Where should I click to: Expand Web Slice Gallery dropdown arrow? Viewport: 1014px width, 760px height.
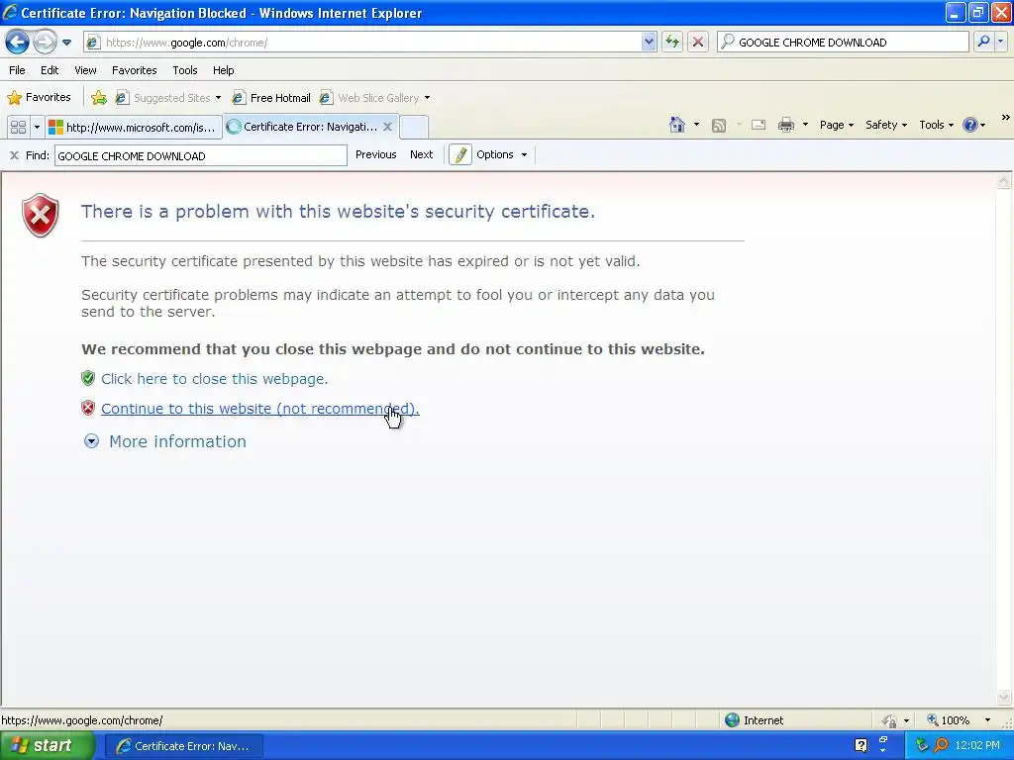click(427, 98)
